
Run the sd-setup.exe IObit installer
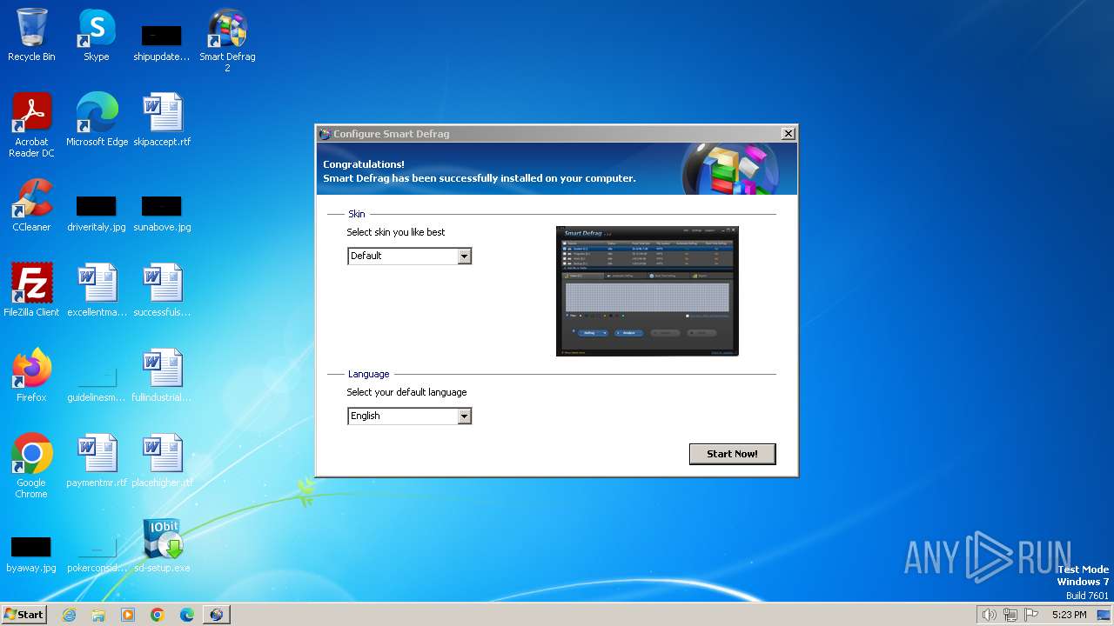click(x=162, y=546)
